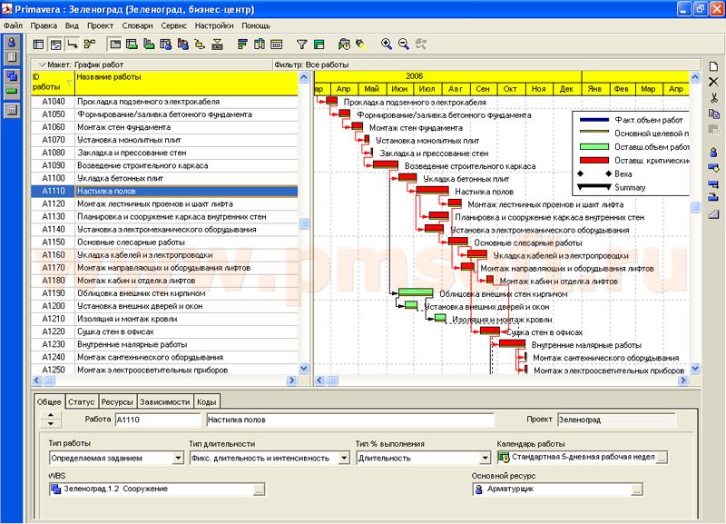Open the Правка menu

coord(44,26)
